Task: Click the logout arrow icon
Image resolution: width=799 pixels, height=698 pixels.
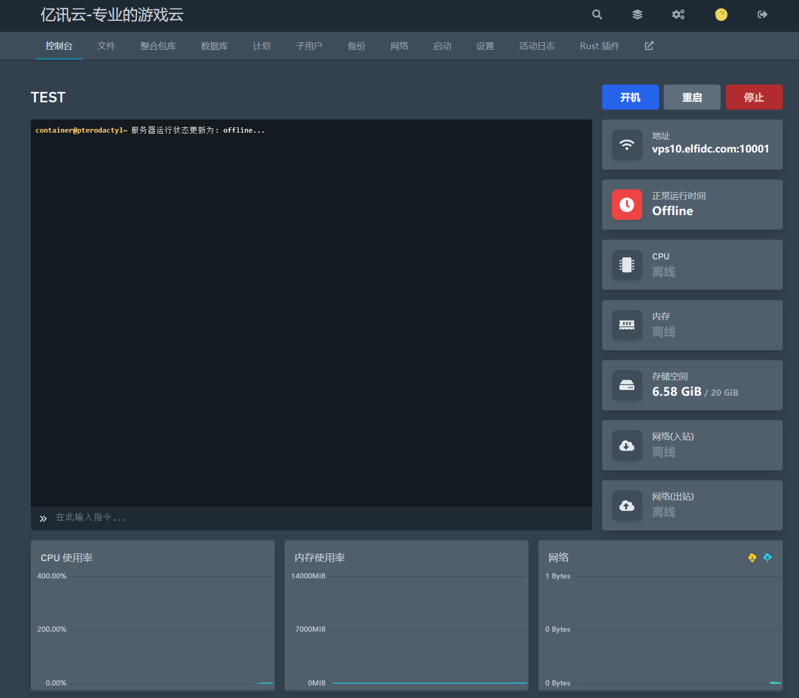Action: click(762, 15)
